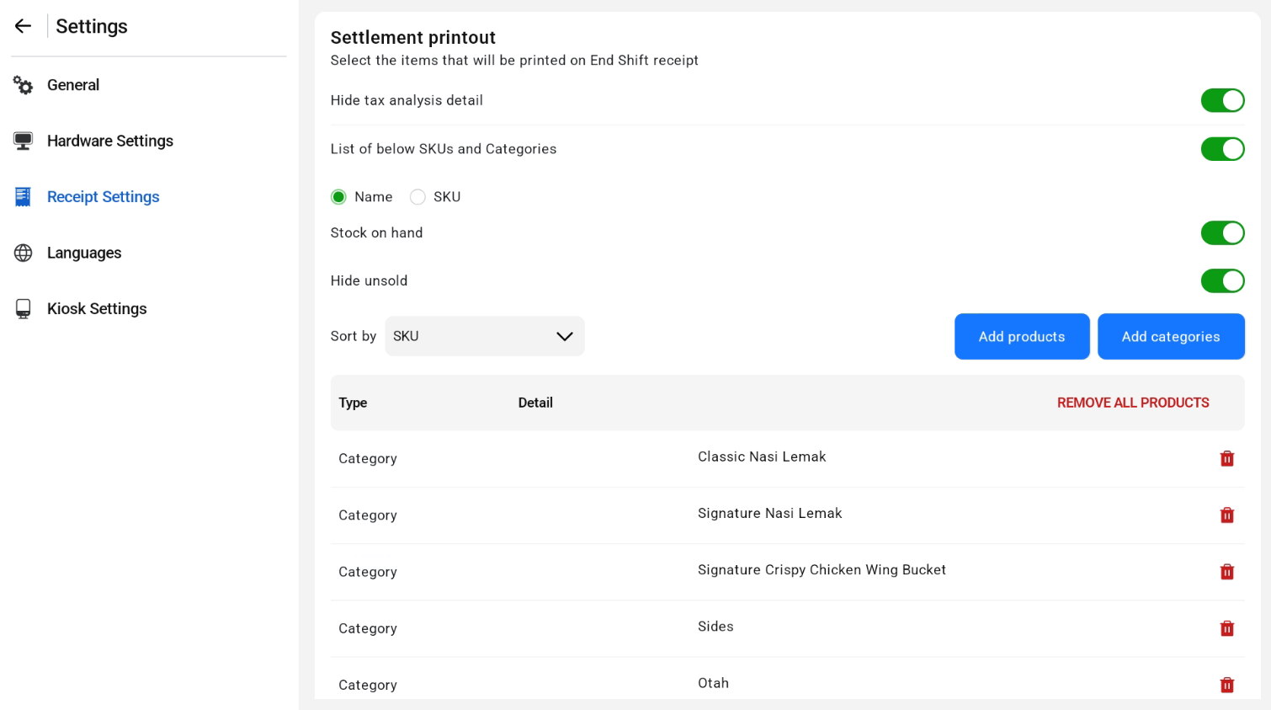Viewport: 1271px width, 710px height.
Task: Switch to Languages settings
Action: 84,253
